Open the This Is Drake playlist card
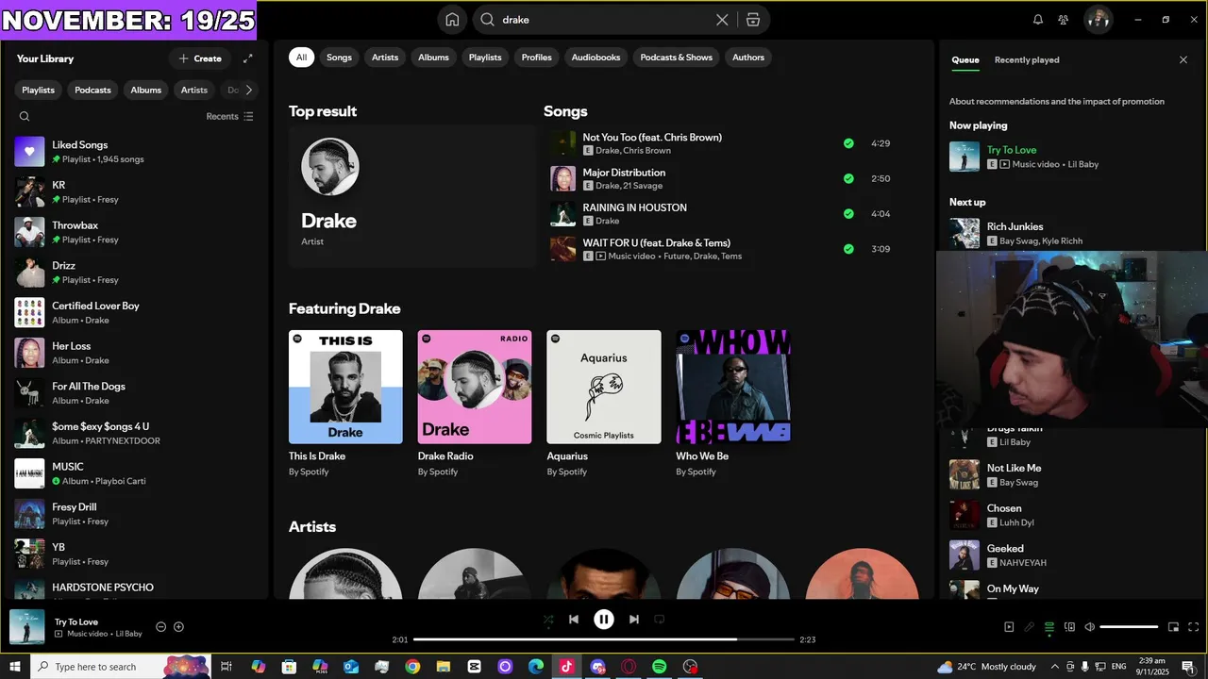1208x679 pixels. click(345, 404)
